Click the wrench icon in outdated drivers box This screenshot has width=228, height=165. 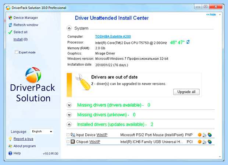[x=82, y=82]
